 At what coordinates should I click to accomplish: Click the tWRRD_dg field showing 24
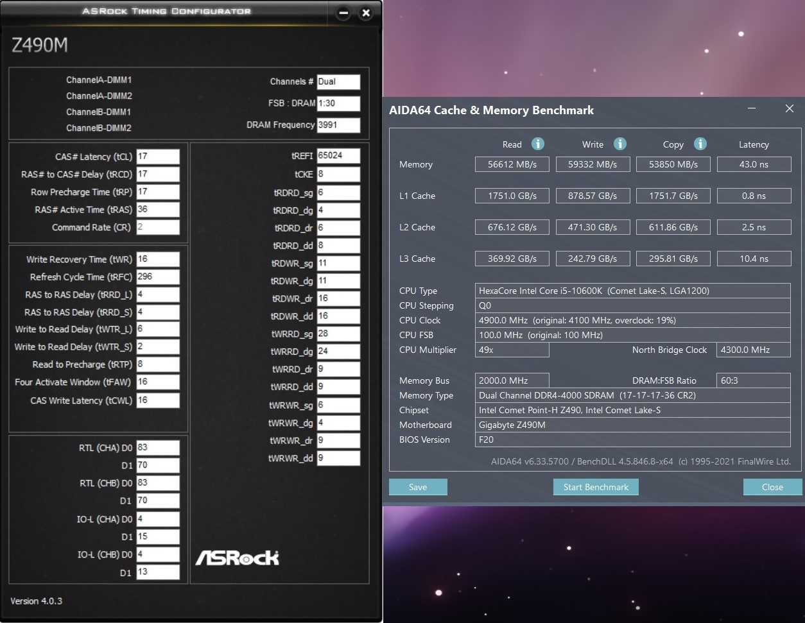tap(338, 352)
